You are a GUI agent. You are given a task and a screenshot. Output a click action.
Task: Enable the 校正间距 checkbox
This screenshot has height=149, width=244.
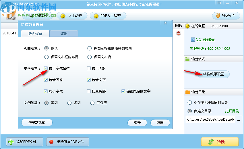point(89,68)
